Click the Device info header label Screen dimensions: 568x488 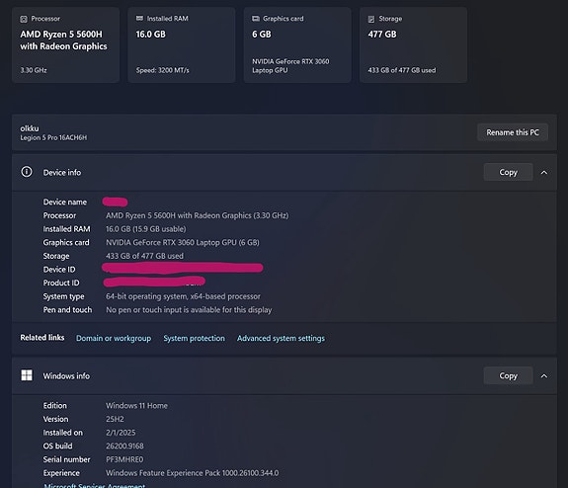(62, 173)
